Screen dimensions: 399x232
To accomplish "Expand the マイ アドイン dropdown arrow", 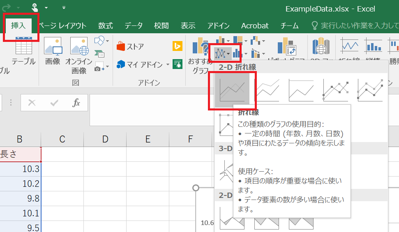I will point(168,64).
